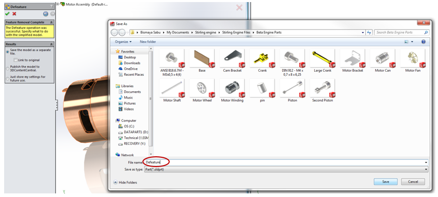Viewport: 438px width, 197px height.
Task: Select the Motor Wheel part file
Action: [x=202, y=91]
